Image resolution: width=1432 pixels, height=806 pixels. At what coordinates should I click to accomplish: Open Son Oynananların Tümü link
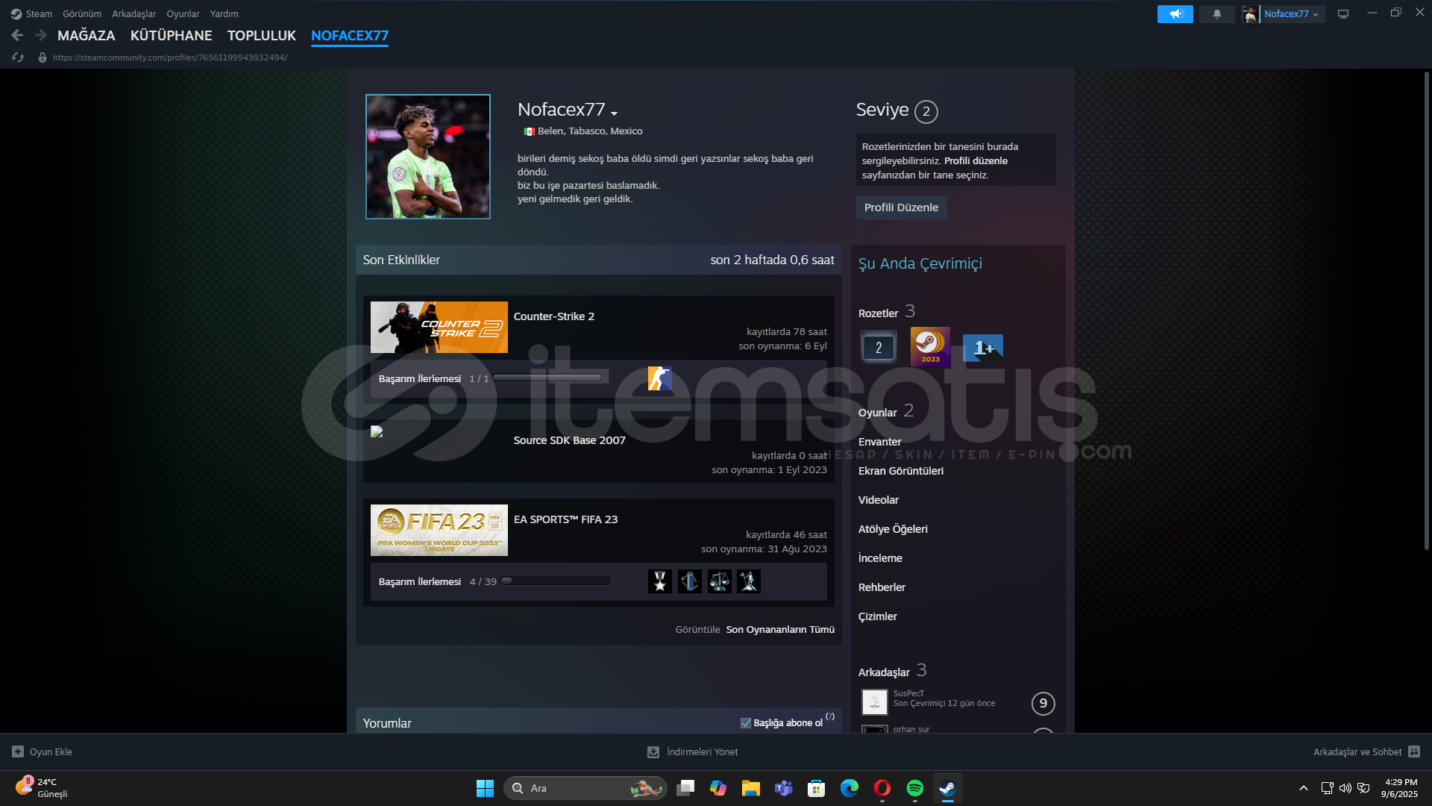[780, 629]
